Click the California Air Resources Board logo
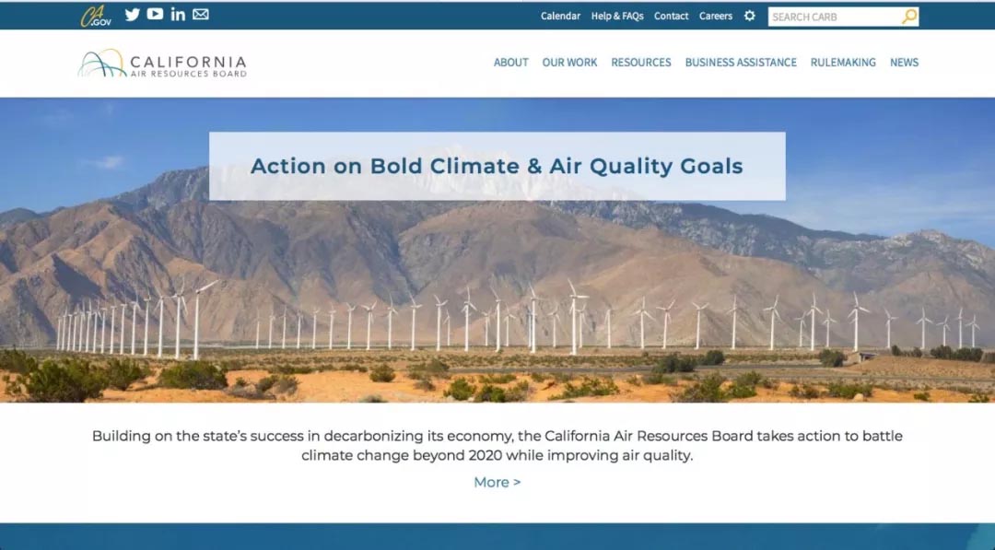 point(162,63)
